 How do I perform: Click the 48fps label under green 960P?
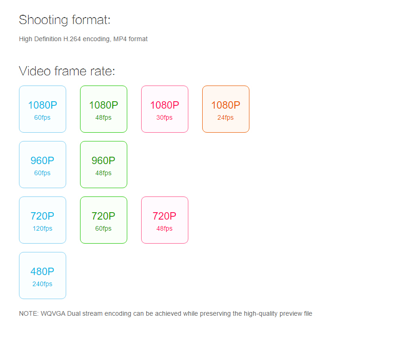click(x=103, y=173)
